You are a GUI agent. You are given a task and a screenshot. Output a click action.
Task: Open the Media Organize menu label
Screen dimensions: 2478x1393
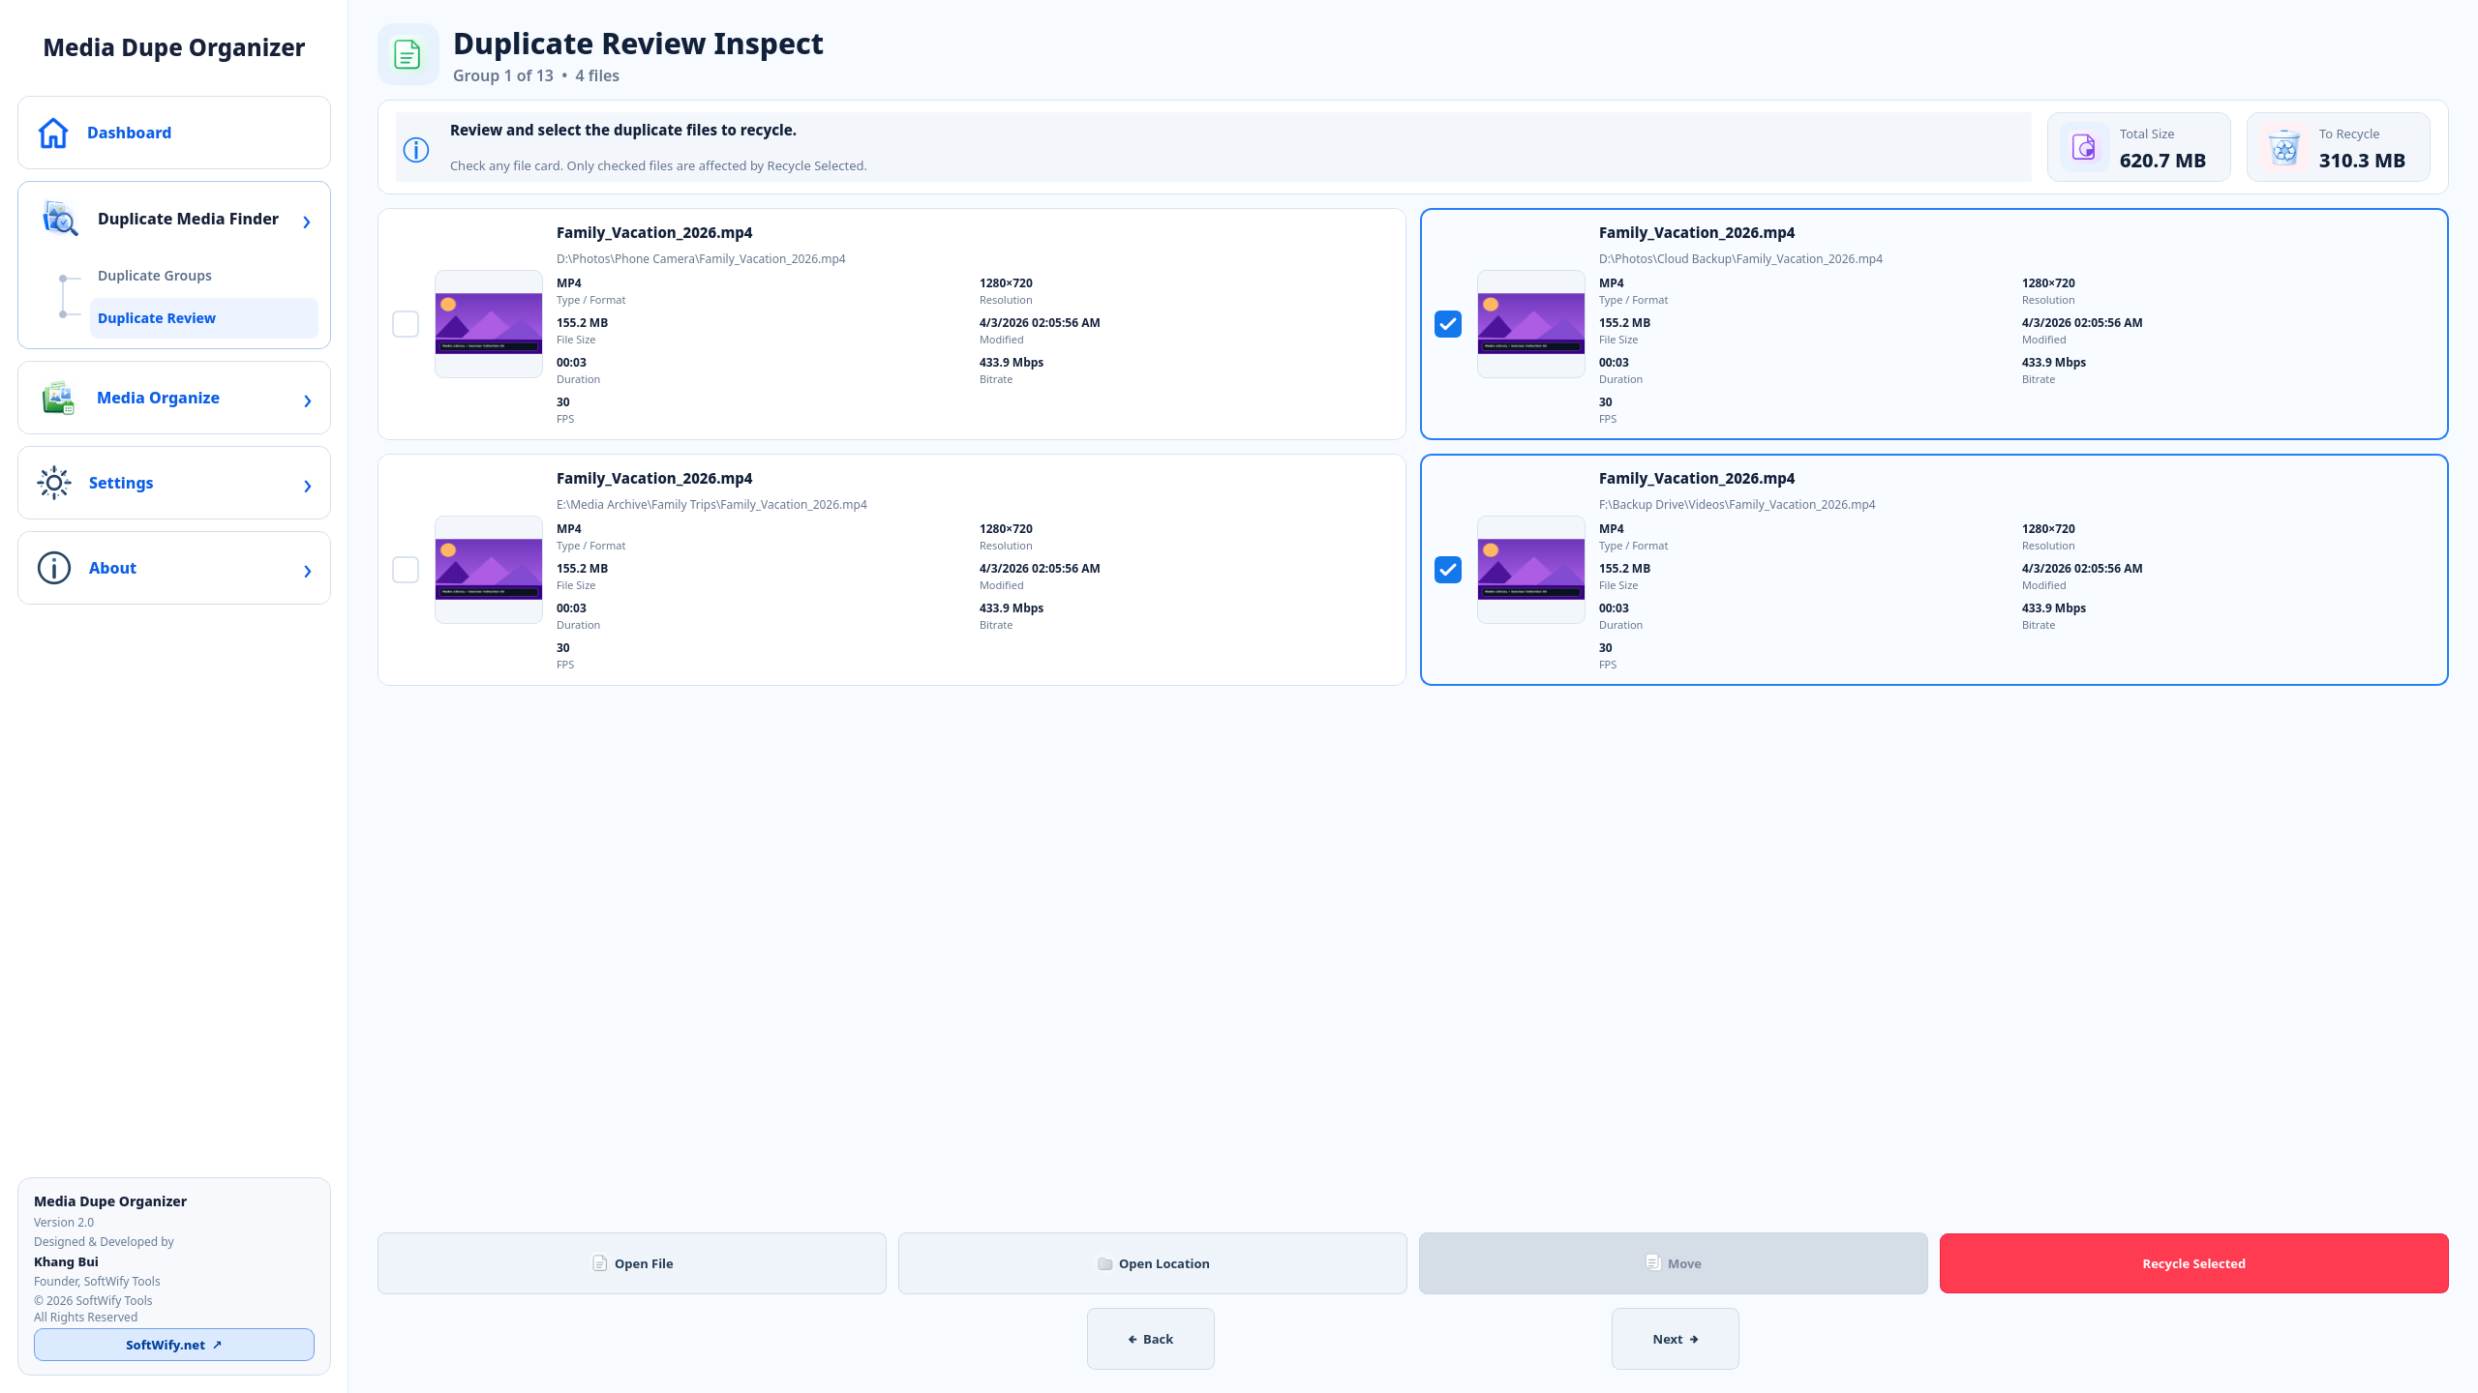(158, 398)
